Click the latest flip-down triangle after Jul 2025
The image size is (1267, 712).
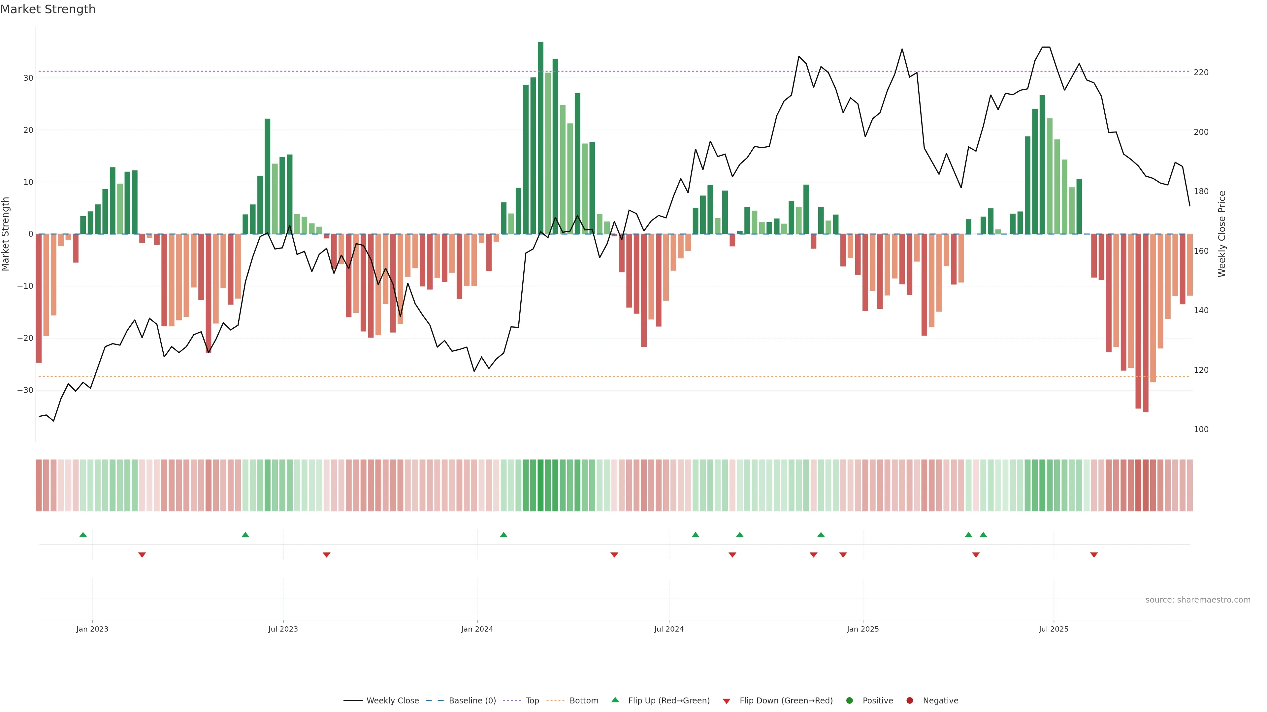click(1094, 555)
